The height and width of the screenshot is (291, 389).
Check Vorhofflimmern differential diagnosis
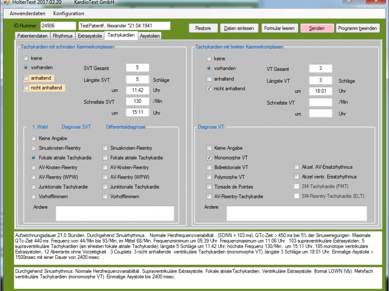[105, 197]
